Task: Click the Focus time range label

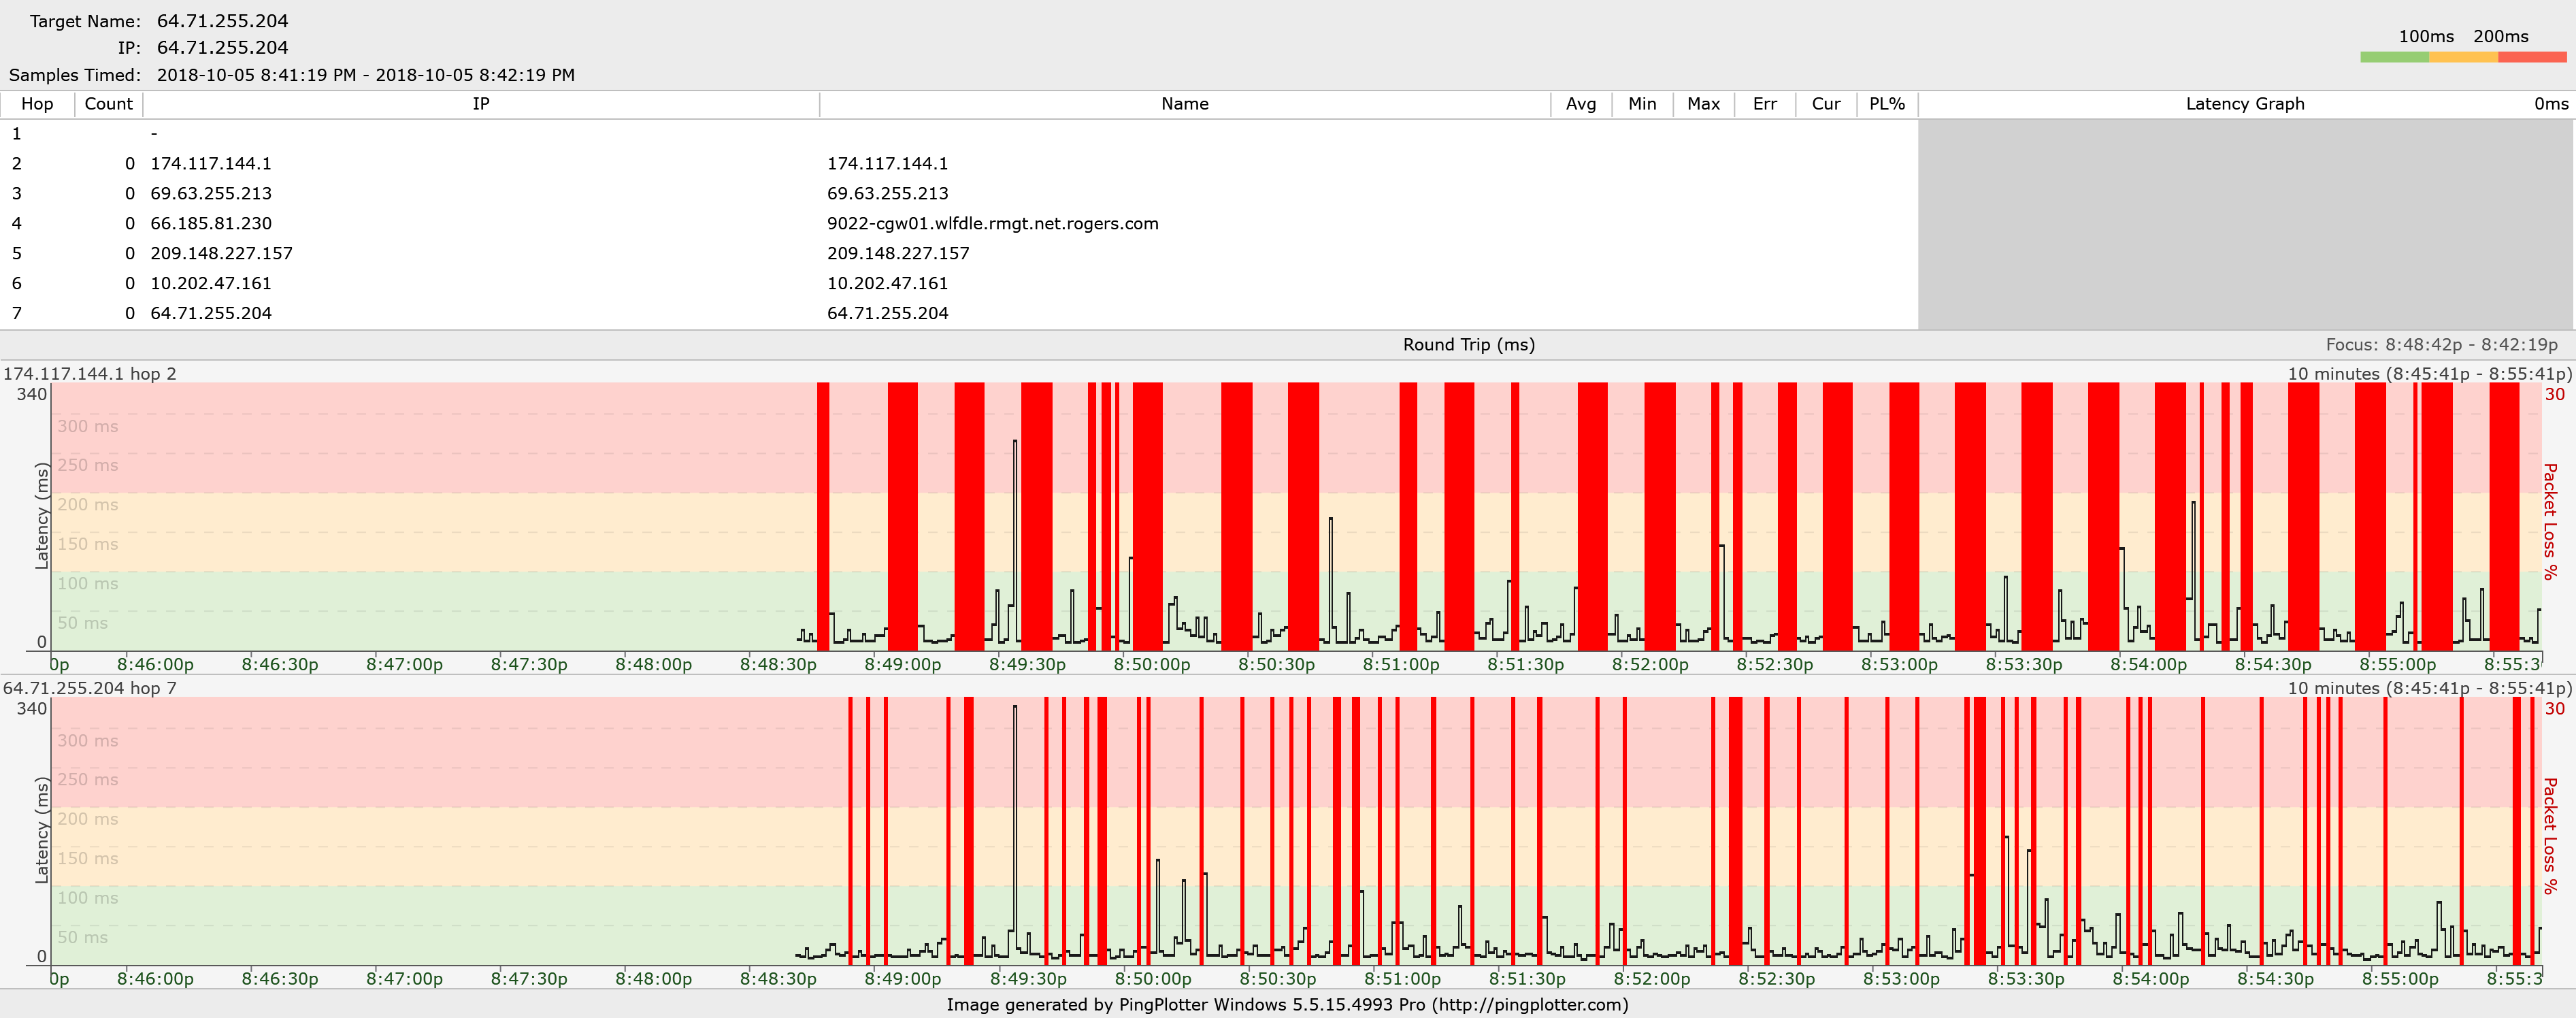Action: (2441, 345)
